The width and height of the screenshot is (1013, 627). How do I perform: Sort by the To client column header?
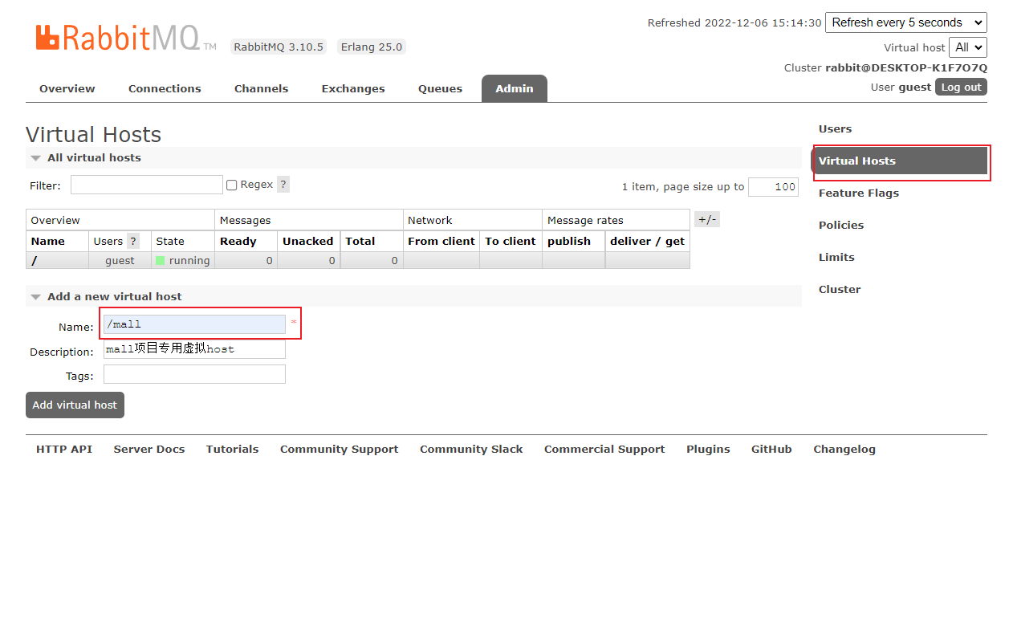(x=511, y=241)
